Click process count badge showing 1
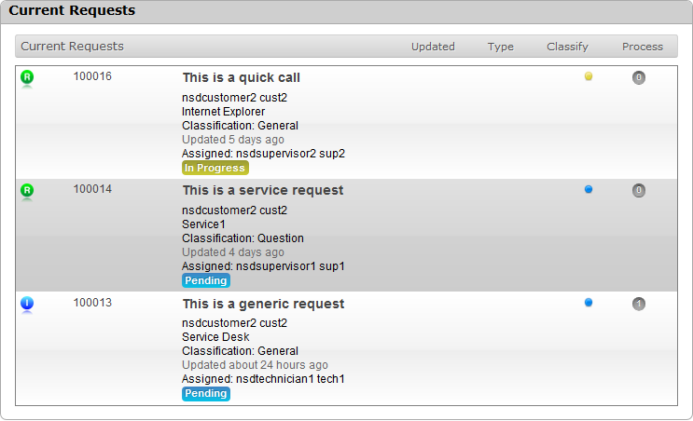 tap(639, 304)
